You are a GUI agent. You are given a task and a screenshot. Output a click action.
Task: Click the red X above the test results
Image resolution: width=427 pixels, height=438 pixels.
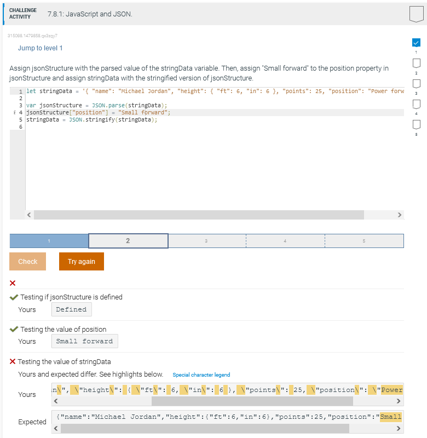coord(13,283)
